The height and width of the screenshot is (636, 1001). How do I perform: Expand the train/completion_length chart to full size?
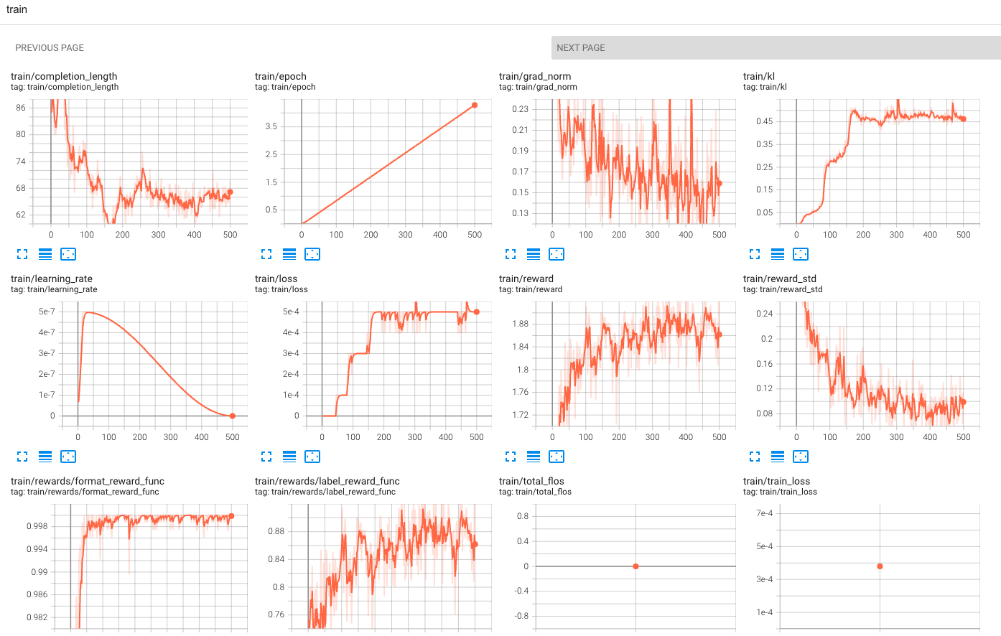coord(22,254)
